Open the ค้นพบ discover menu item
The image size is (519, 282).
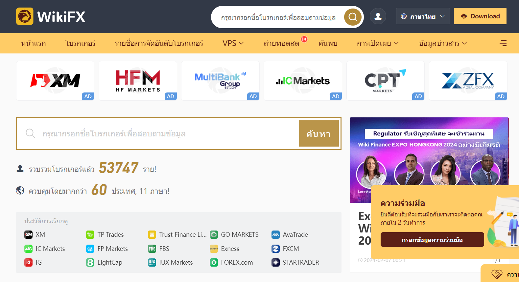[x=328, y=43]
